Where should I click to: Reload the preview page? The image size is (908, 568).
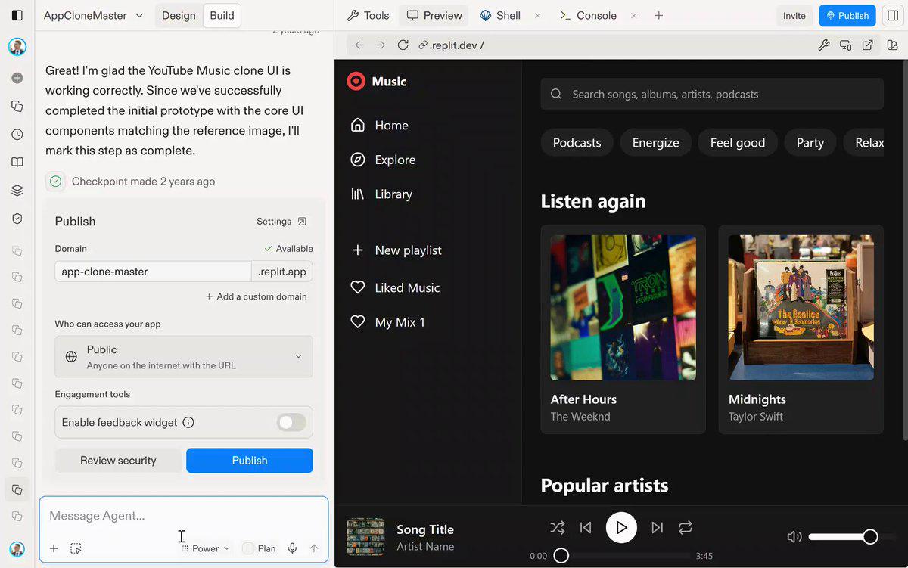403,45
